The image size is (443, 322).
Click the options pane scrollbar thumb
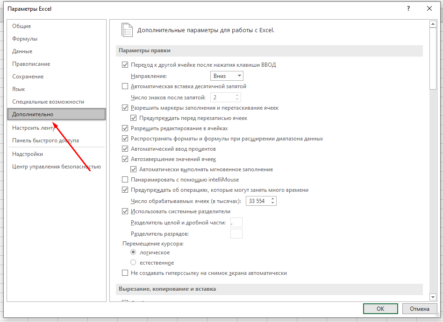pyautogui.click(x=433, y=59)
